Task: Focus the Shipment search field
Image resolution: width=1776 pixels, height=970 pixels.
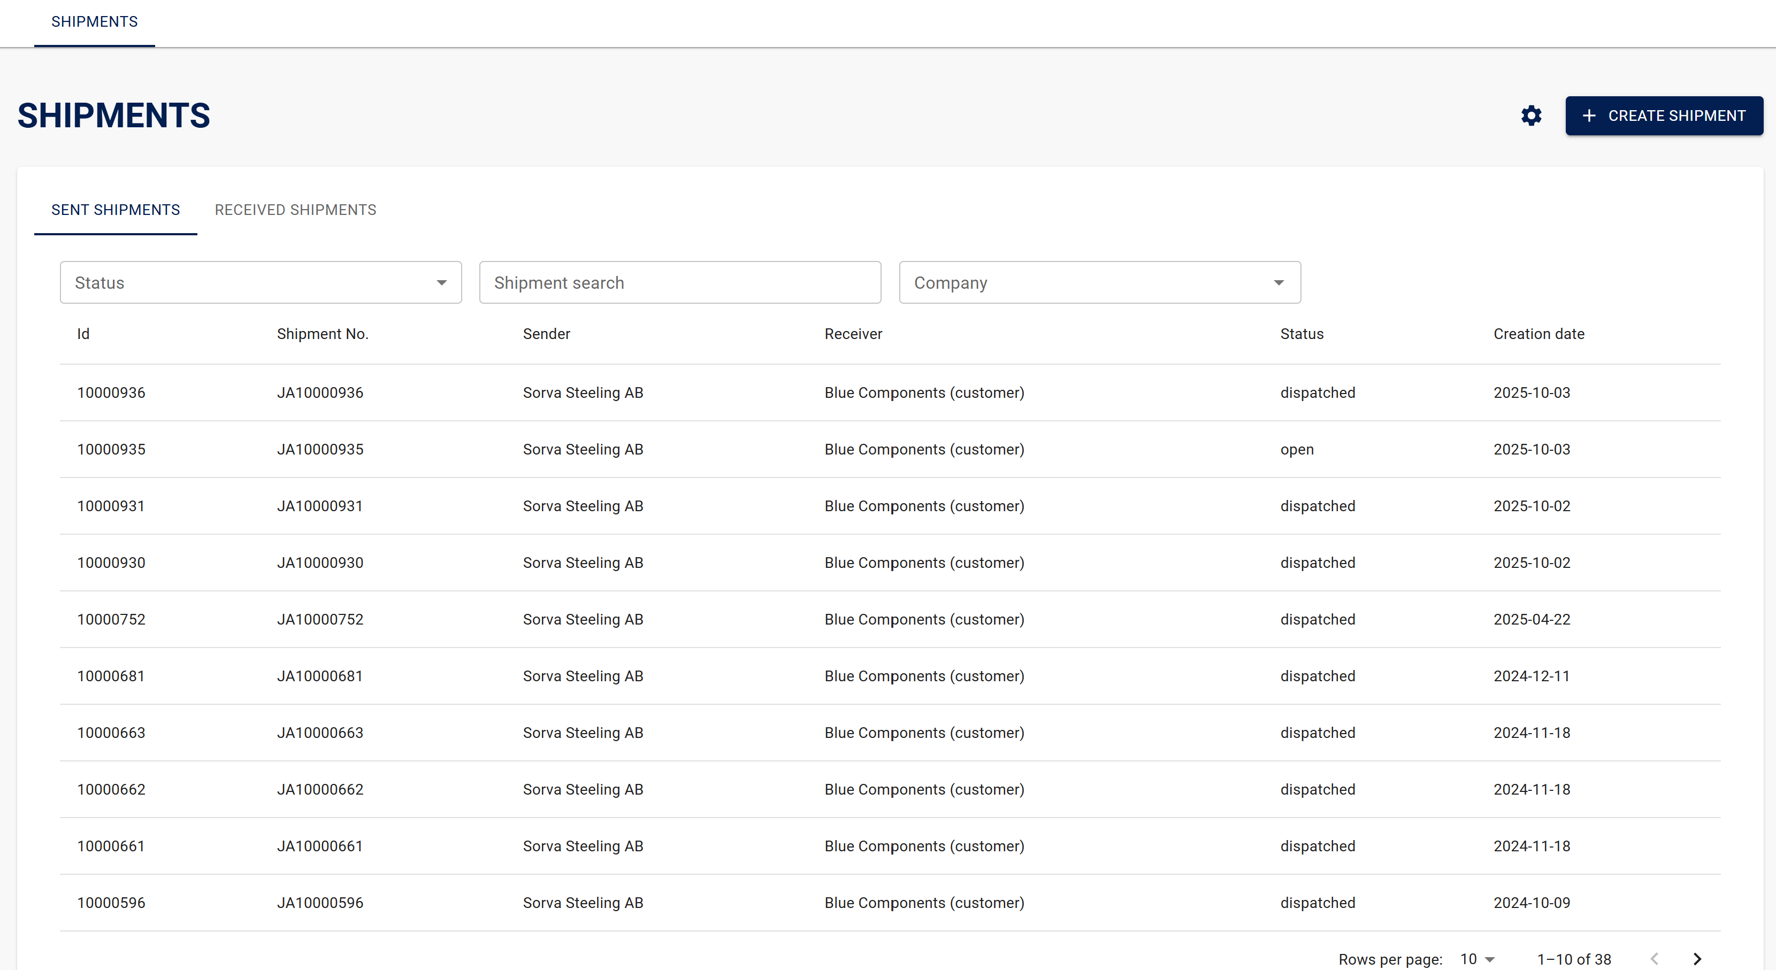Action: point(679,283)
